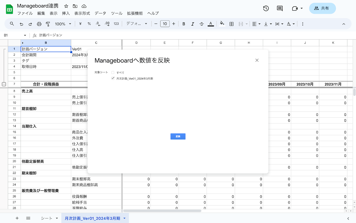Viewport: 356px width, 223px height.
Task: Move document using folder icon
Action: click(x=75, y=6)
